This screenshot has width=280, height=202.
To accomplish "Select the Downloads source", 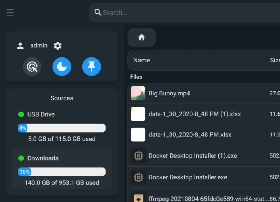I will (x=43, y=158).
